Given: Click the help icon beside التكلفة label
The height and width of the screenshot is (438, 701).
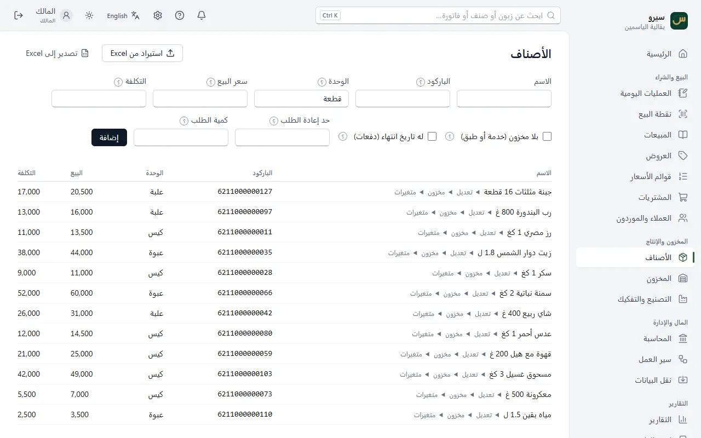Looking at the screenshot, I should tap(118, 82).
